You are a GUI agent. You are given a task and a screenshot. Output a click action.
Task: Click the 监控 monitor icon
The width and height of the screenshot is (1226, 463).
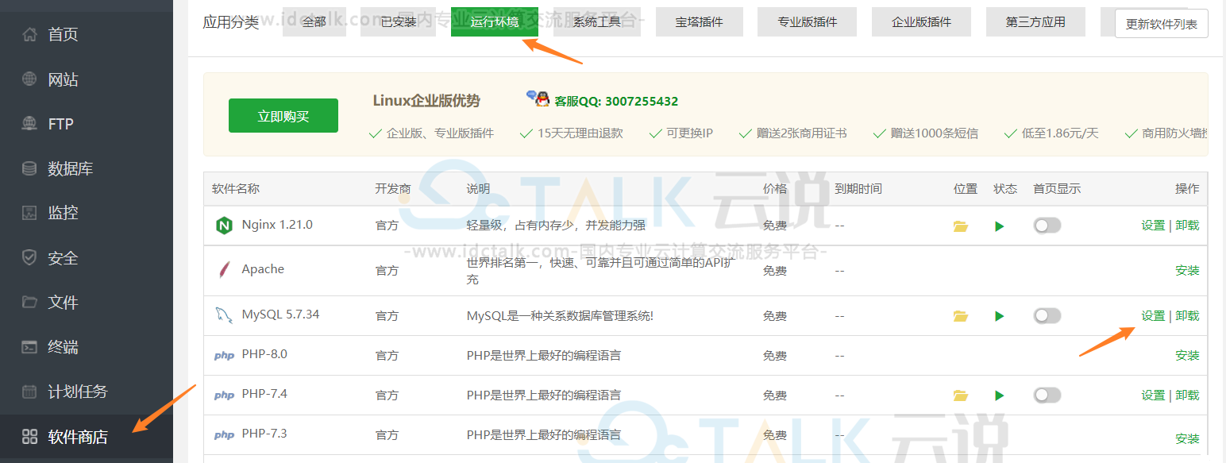coord(29,213)
